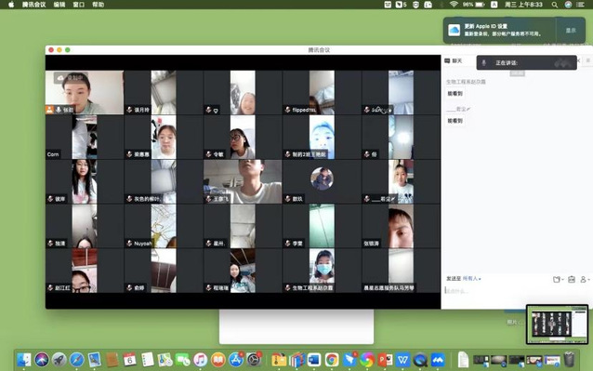The image size is (593, 371).
Task: Open Microsoft Word from the dock
Action: click(x=314, y=360)
